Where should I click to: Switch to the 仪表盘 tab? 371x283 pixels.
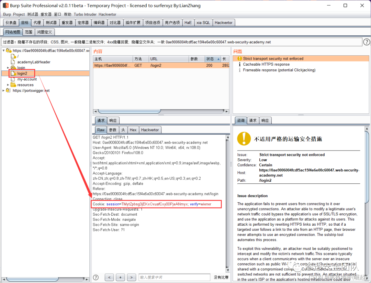tap(11, 23)
